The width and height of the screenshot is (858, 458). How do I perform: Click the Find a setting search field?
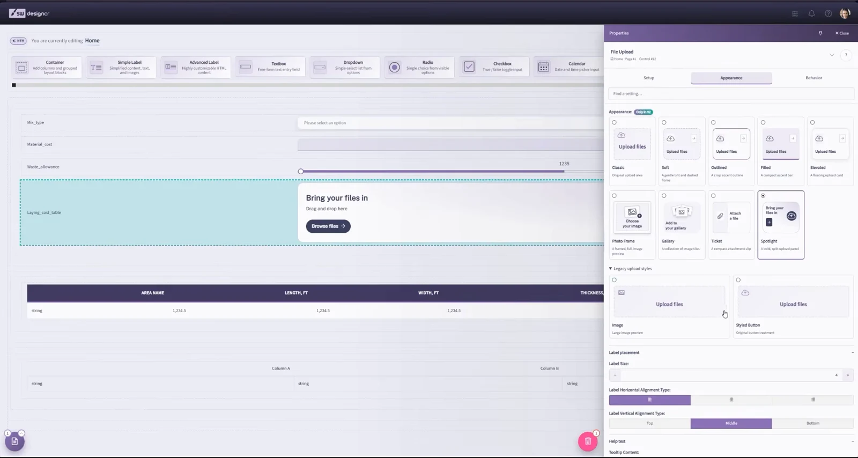pos(731,94)
